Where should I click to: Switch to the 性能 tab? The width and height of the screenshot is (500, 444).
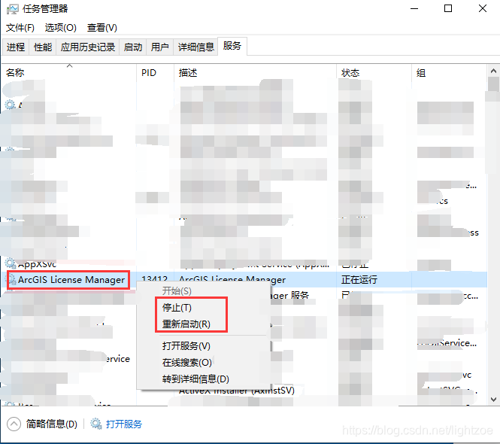pos(43,47)
